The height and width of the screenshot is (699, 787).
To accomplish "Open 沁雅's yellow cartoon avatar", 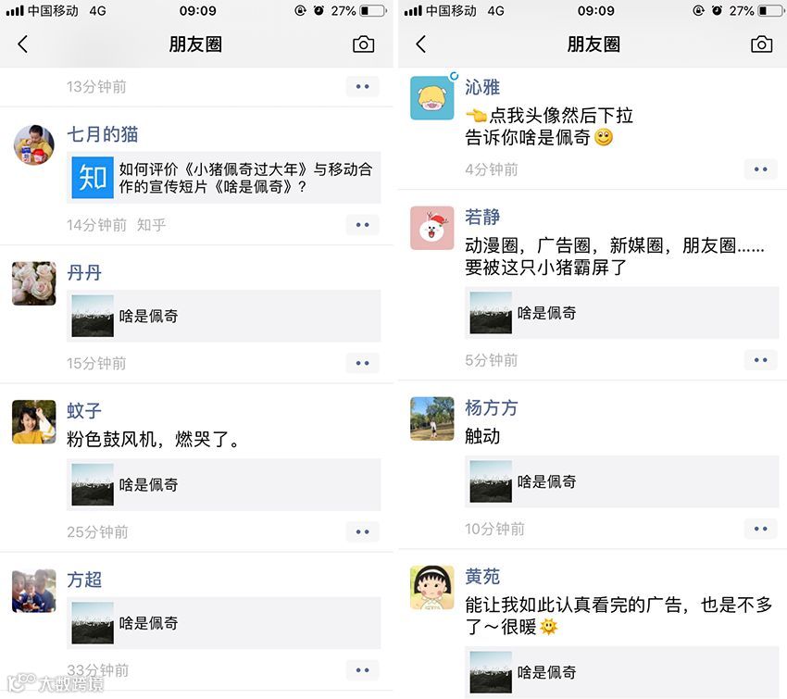I will pos(432,98).
